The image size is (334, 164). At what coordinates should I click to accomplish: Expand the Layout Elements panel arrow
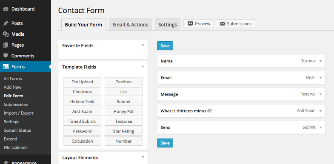coord(143,157)
